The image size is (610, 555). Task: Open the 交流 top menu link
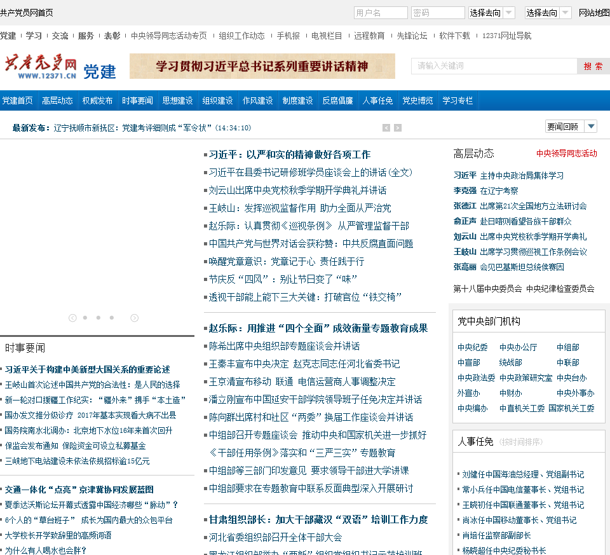(60, 36)
